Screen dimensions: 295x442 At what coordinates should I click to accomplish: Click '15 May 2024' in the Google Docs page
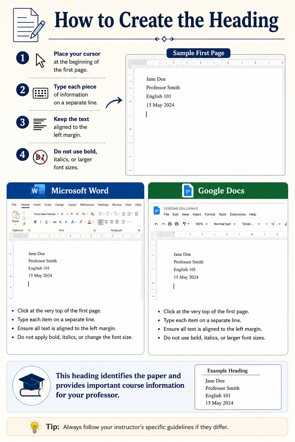click(186, 277)
